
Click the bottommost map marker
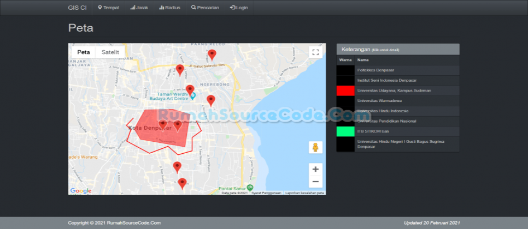pos(182,184)
